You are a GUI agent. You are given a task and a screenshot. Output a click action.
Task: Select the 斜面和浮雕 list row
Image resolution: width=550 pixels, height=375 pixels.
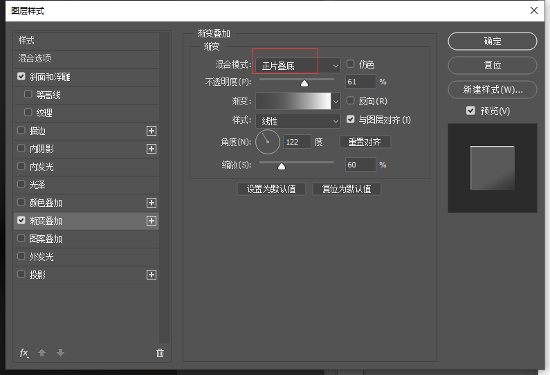[86, 77]
